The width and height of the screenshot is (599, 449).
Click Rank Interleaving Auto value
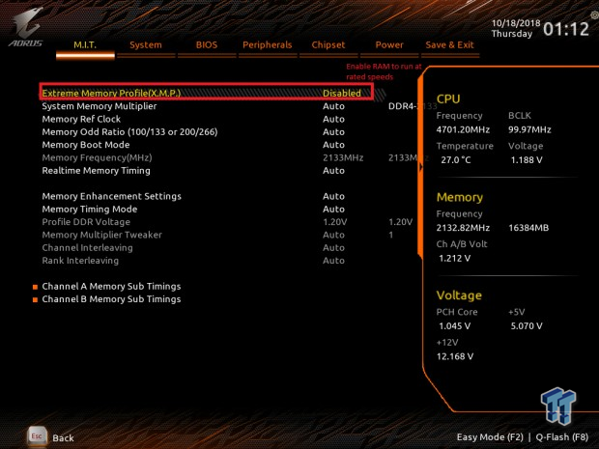pos(333,261)
